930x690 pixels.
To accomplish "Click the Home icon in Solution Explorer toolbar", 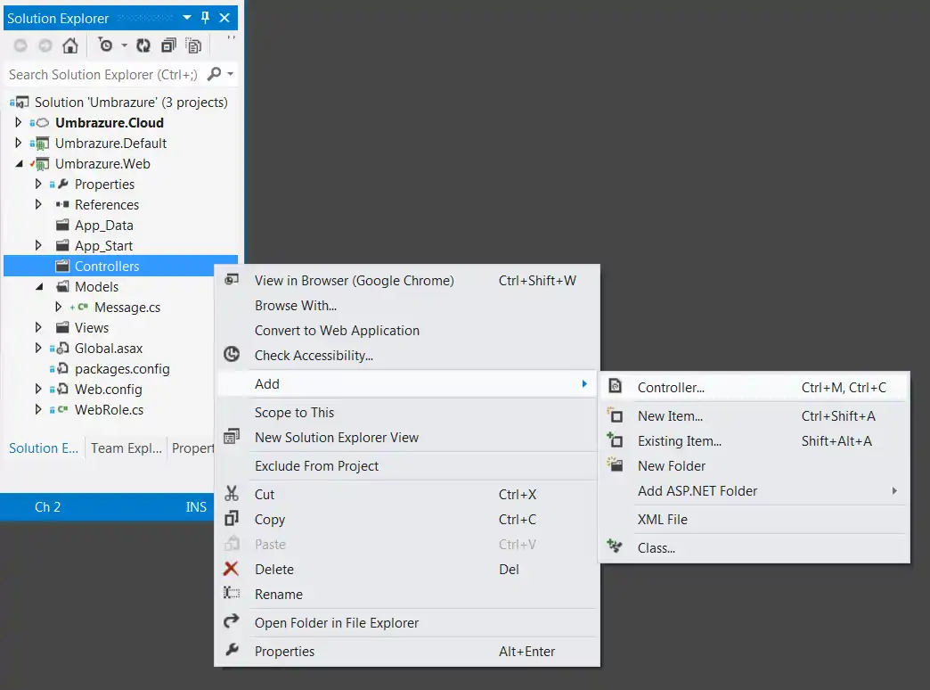I will pyautogui.click(x=70, y=45).
